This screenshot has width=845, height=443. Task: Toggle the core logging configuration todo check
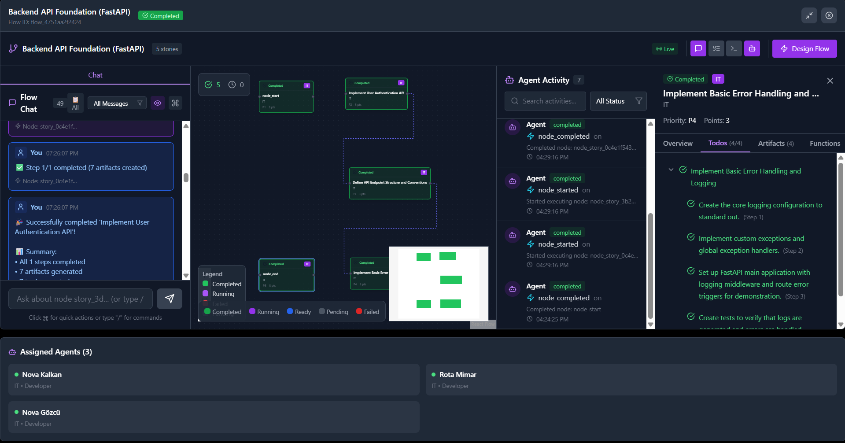tap(691, 203)
